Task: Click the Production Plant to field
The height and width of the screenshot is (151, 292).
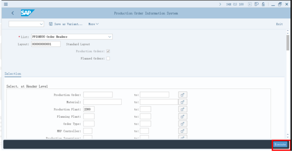Action: click(145, 109)
